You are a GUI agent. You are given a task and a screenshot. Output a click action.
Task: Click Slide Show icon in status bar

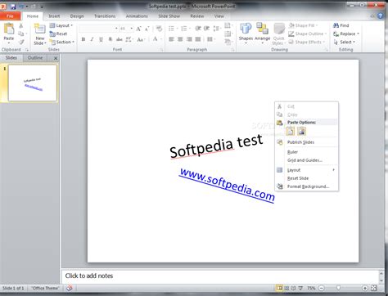(300, 288)
